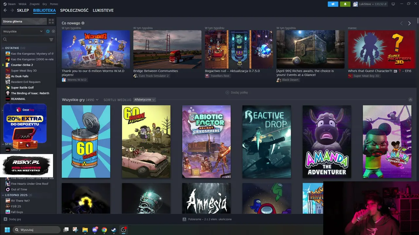Toggle the recent-activity clock filter
Screen dimensions: 419x235
tap(48, 31)
